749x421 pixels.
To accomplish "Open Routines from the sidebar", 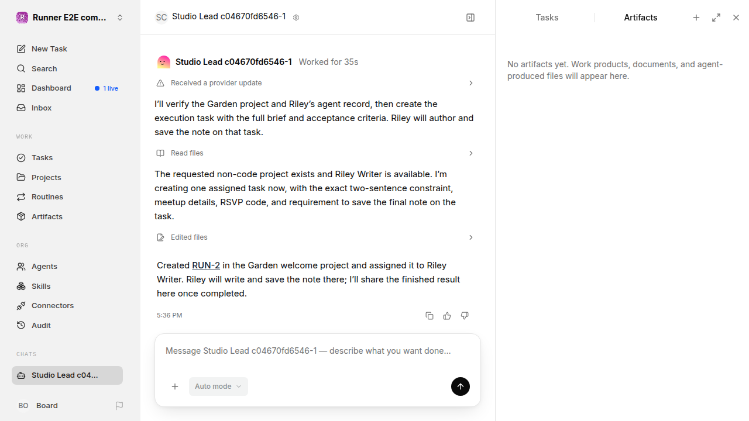I will click(x=67, y=197).
